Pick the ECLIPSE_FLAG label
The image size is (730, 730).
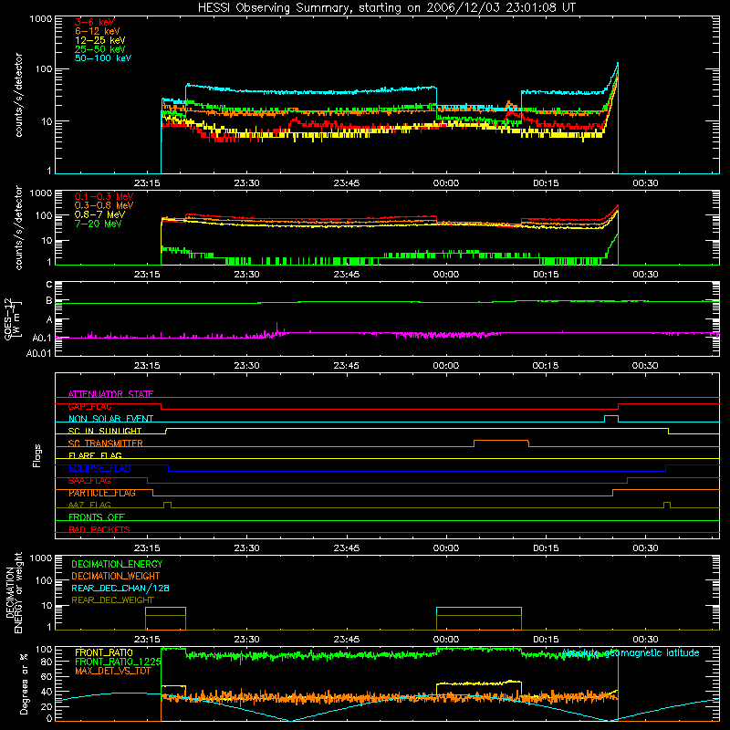point(99,468)
